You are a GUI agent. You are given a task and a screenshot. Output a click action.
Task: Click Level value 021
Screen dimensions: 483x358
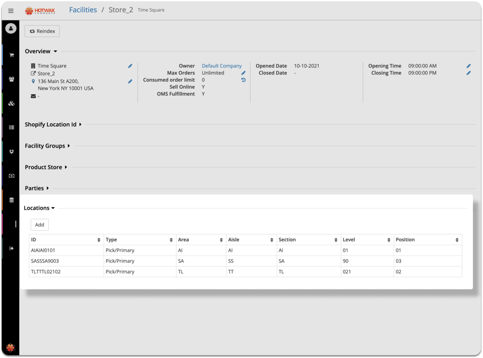pyautogui.click(x=347, y=271)
